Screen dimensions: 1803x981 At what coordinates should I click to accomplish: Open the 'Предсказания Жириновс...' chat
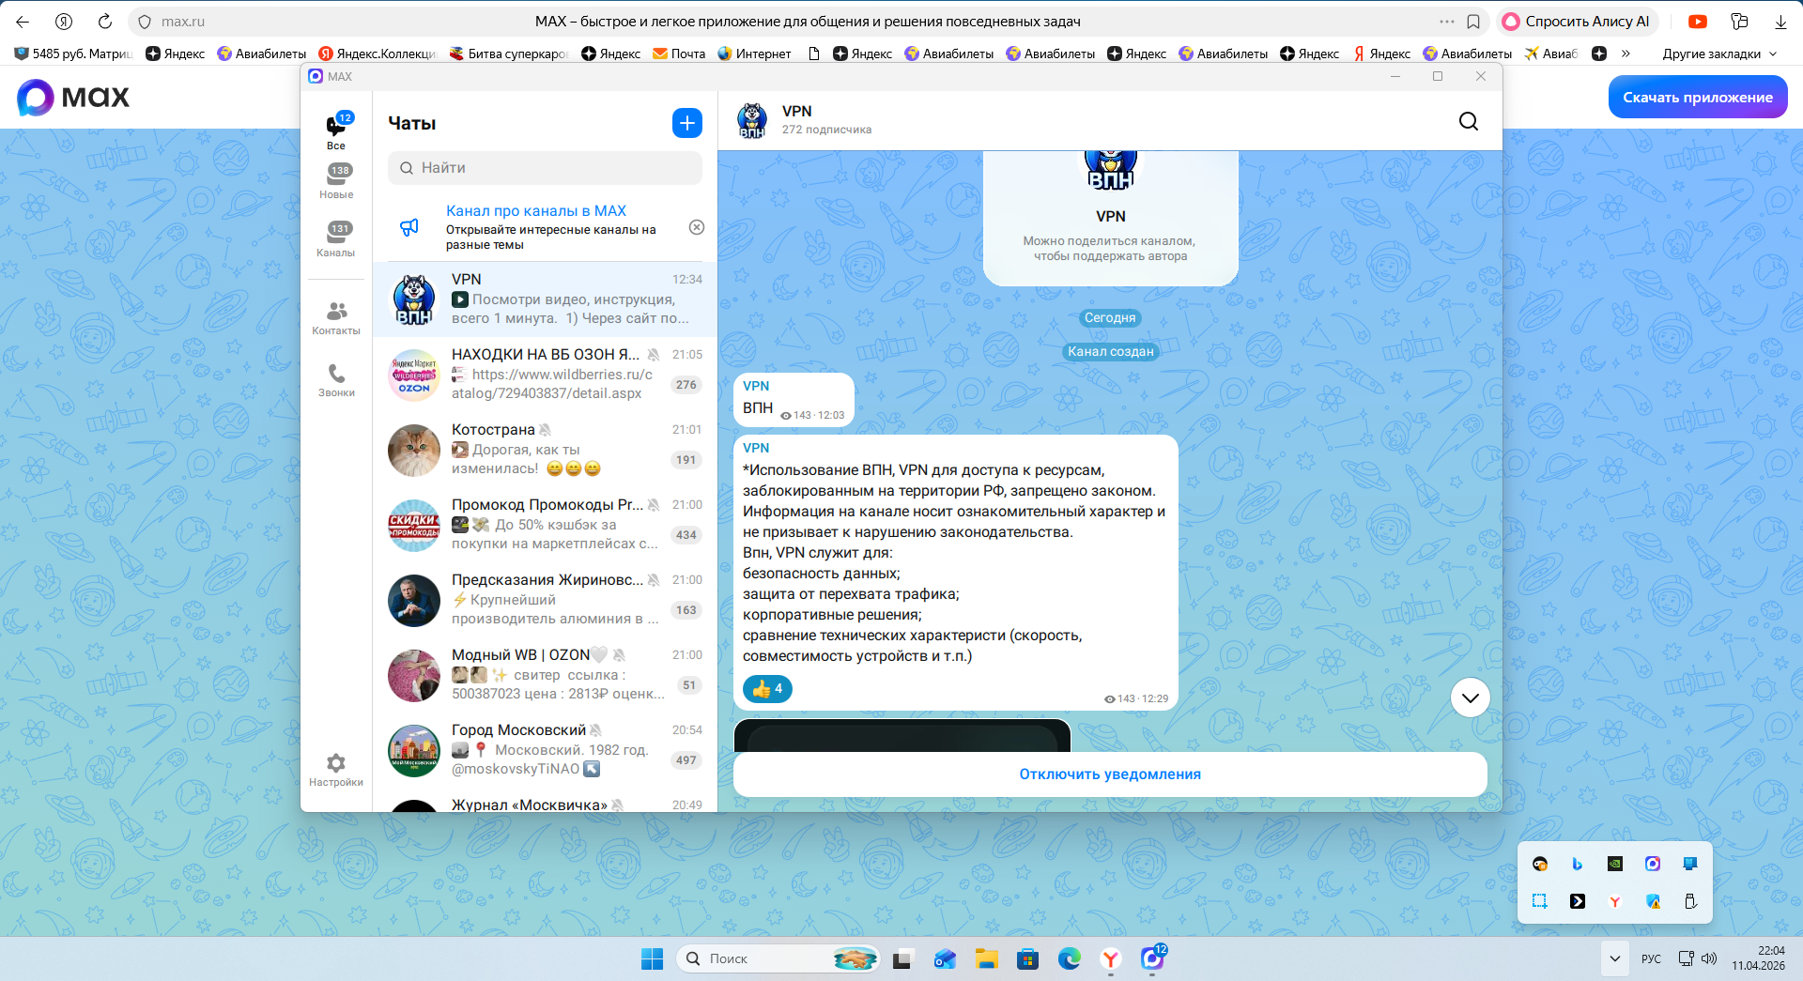pos(545,600)
